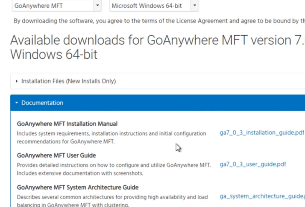305x207 pixels.
Task: Click the 'Describes several common architectures' description
Action: coord(112,201)
